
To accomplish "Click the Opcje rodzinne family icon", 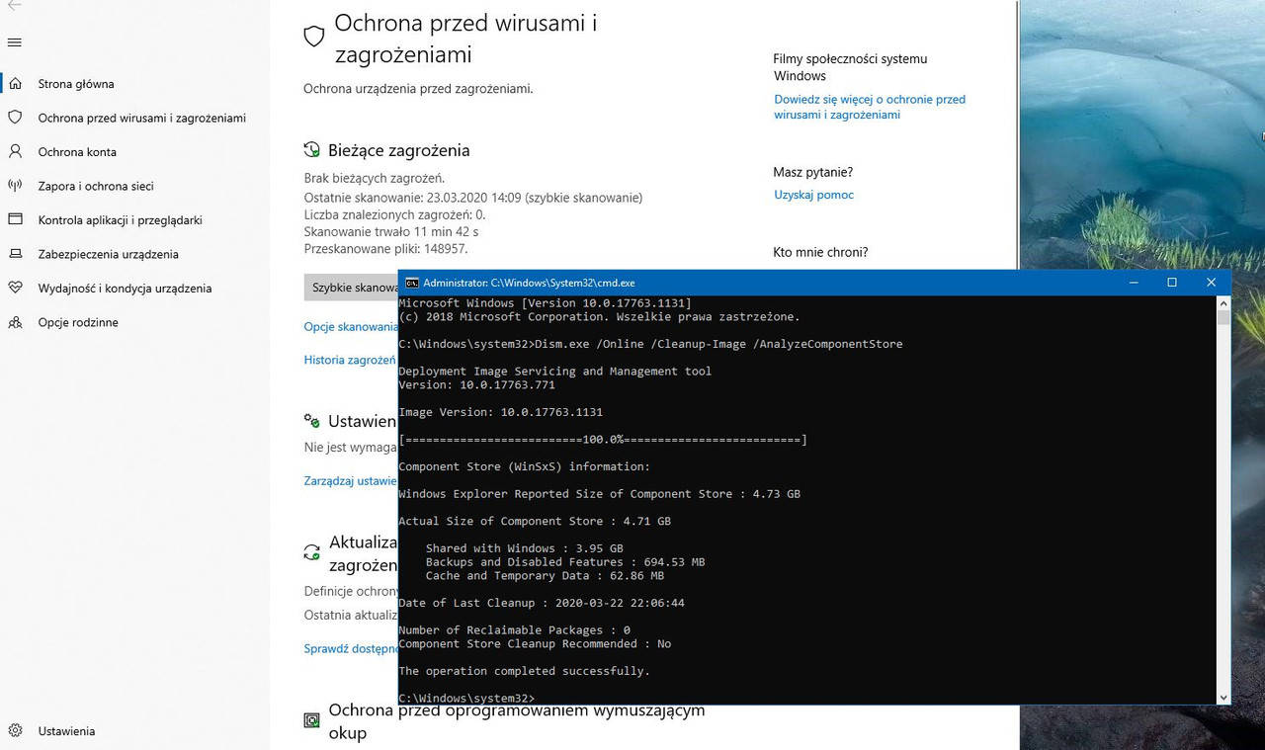I will pos(15,322).
